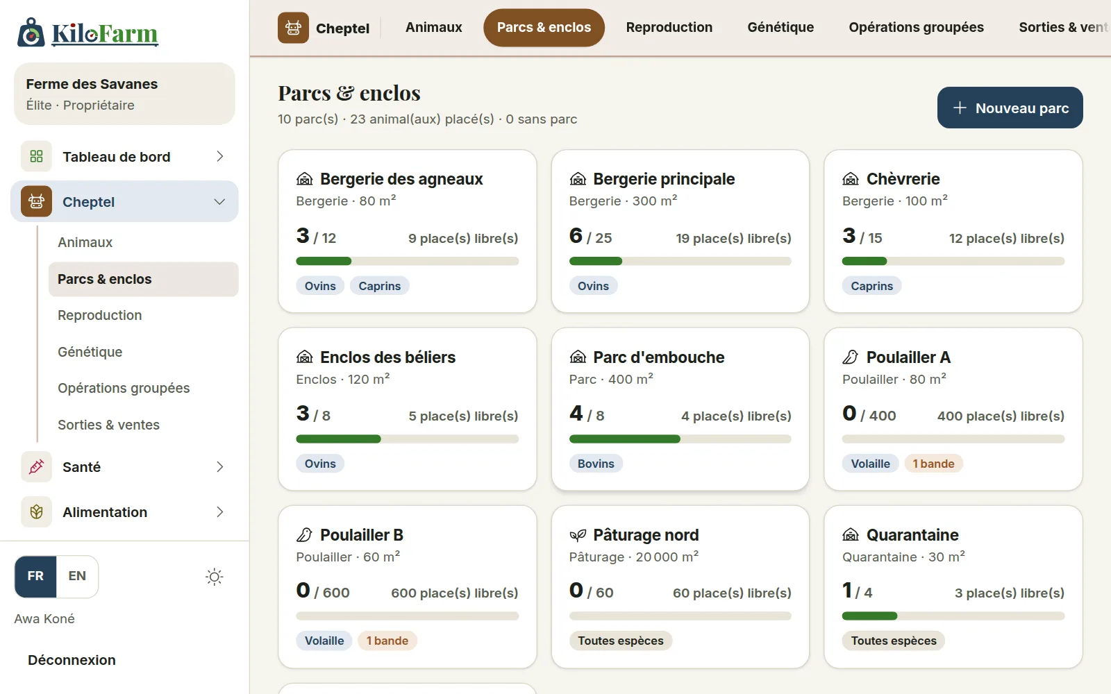
Task: Click the Awa Koné user name
Action: [44, 618]
